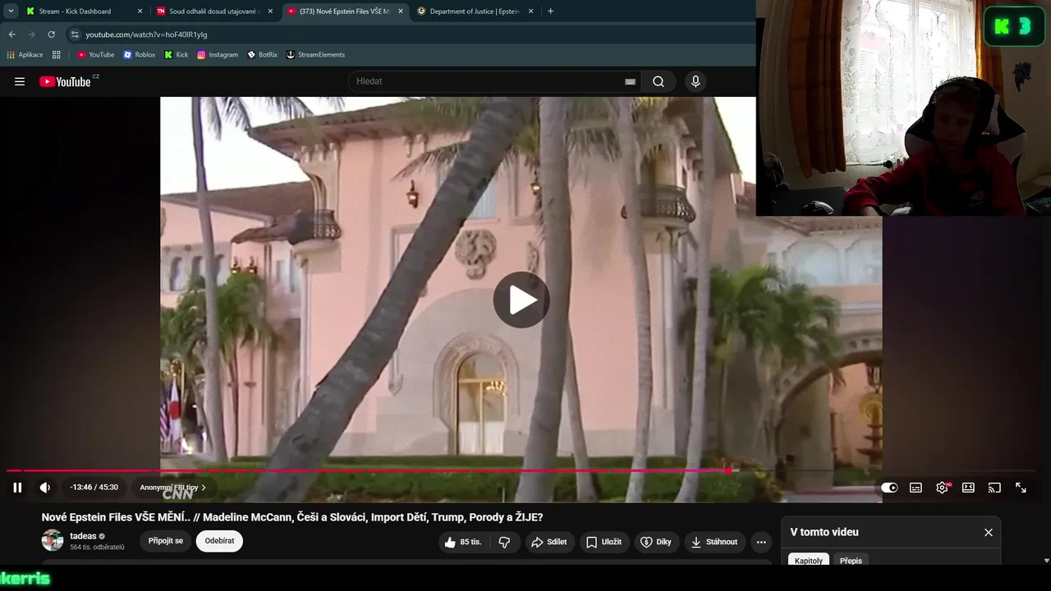Mute the video using the volume icon
The height and width of the screenshot is (591, 1051).
[45, 488]
